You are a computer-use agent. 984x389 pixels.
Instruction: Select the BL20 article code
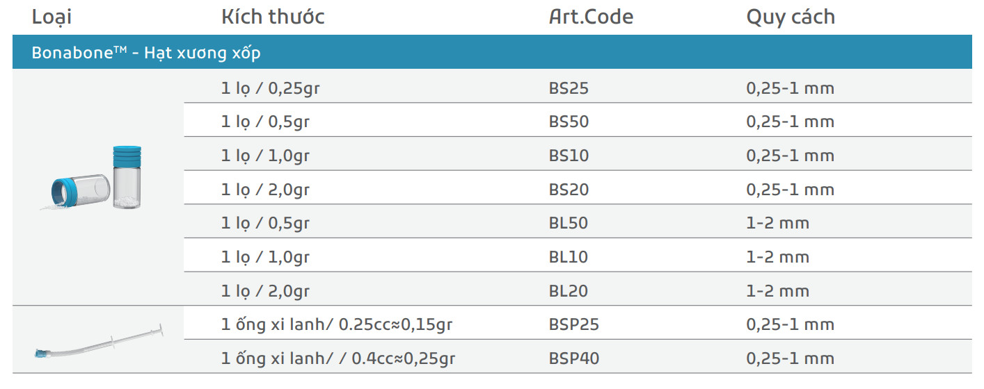(568, 291)
